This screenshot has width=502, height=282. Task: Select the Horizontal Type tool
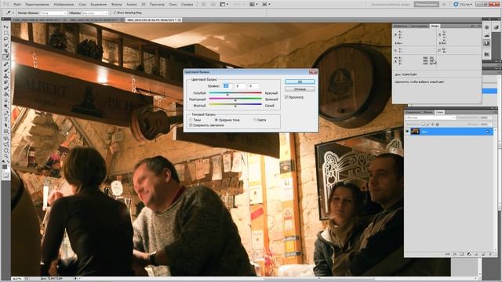click(5, 118)
